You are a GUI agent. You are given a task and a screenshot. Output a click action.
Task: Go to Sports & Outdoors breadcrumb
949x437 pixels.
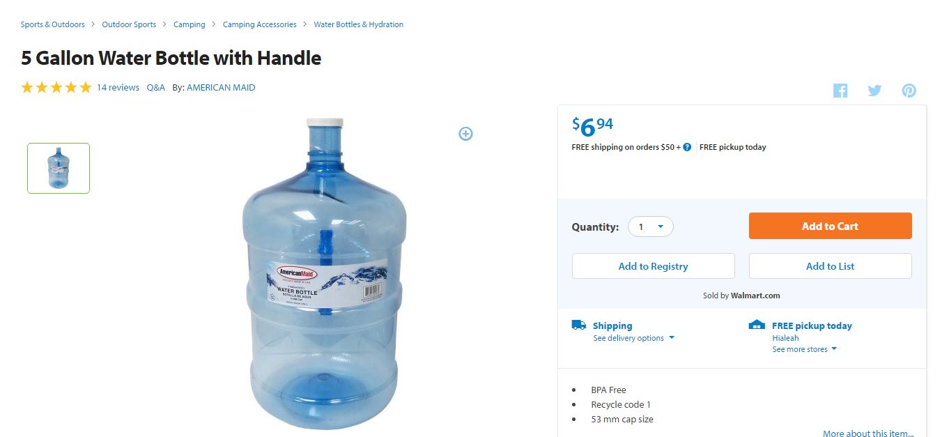tap(52, 24)
